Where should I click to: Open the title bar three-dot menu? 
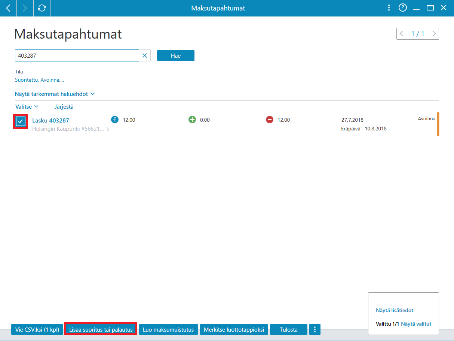[389, 8]
